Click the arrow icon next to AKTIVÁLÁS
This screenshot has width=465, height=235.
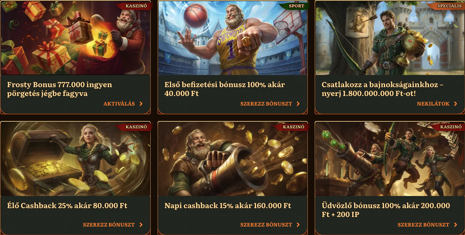[141, 104]
